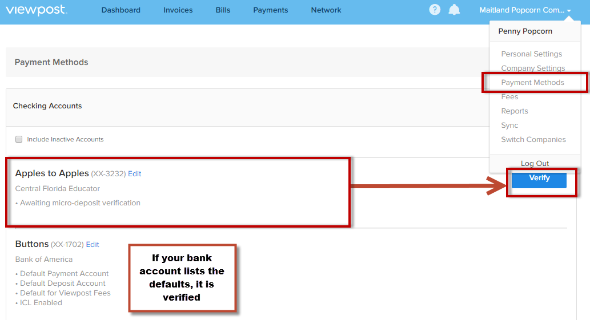The height and width of the screenshot is (320, 590).
Task: Click the Buttons account name
Action: click(32, 244)
